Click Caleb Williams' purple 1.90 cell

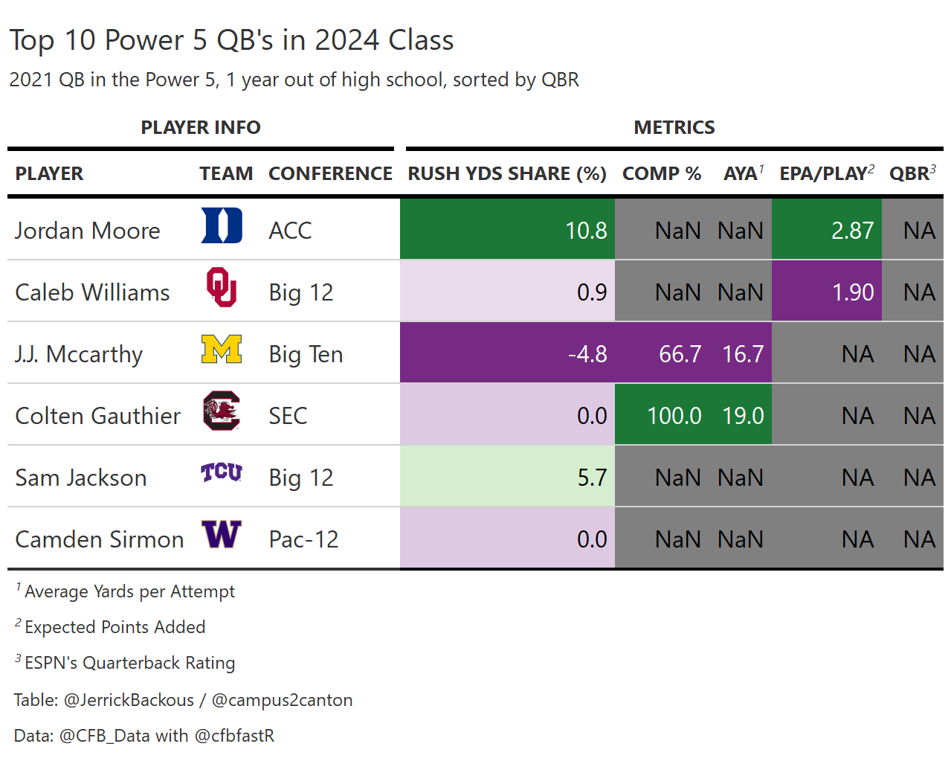click(827, 292)
